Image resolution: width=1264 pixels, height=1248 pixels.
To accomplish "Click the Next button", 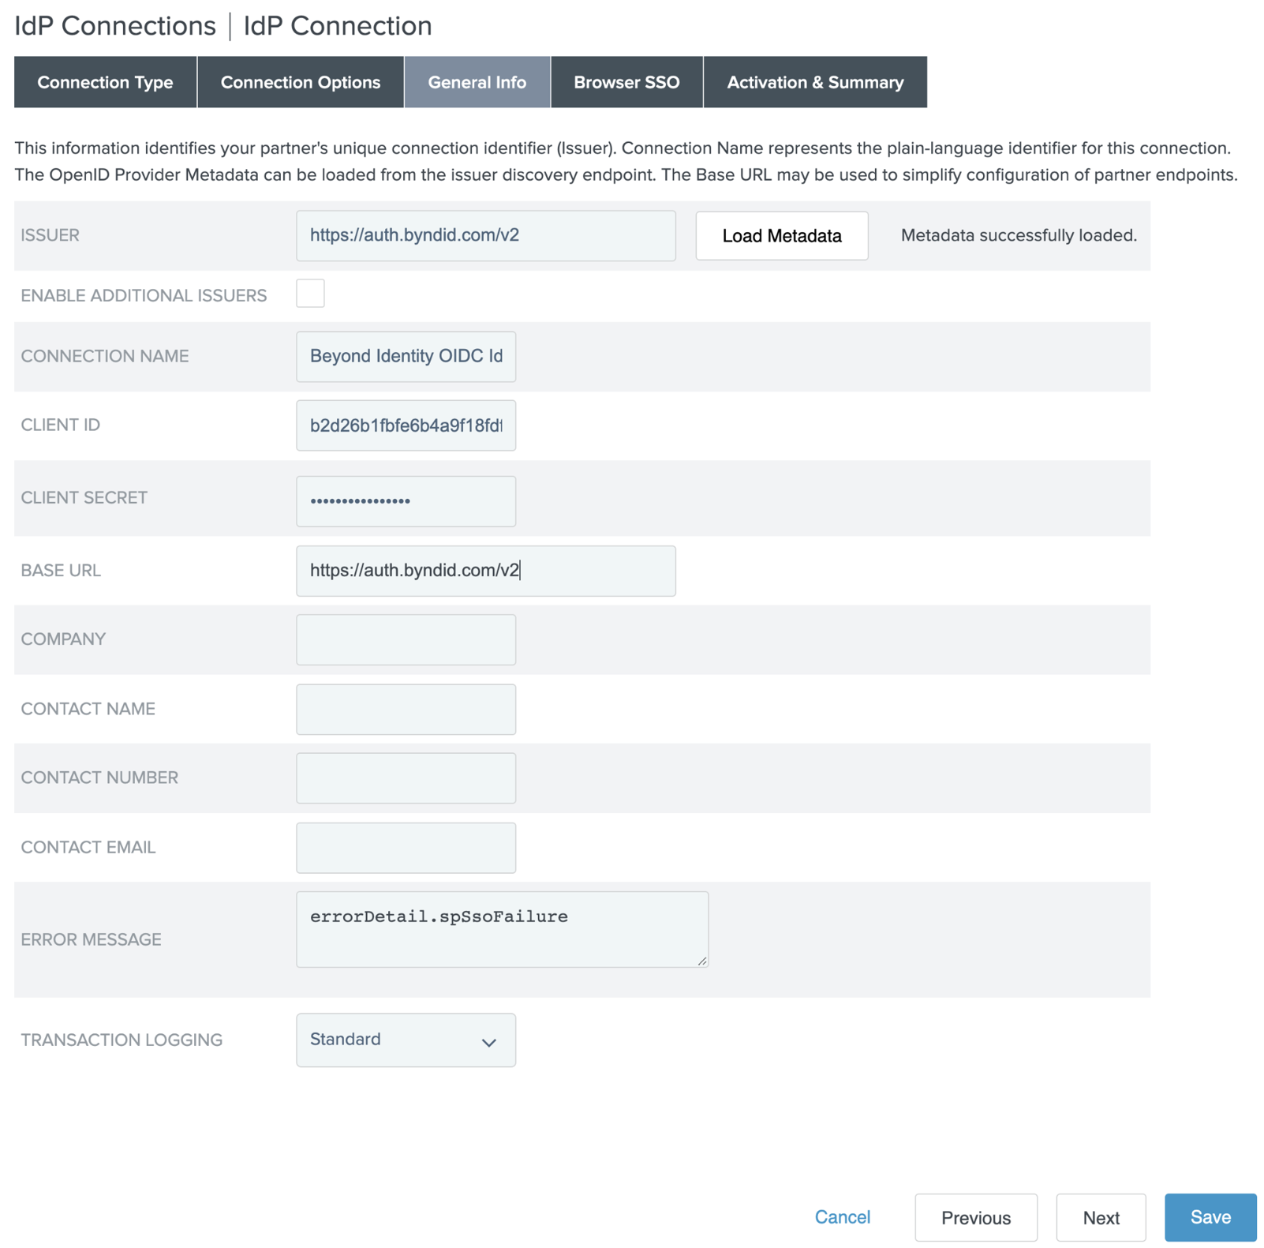I will pos(1100,1217).
